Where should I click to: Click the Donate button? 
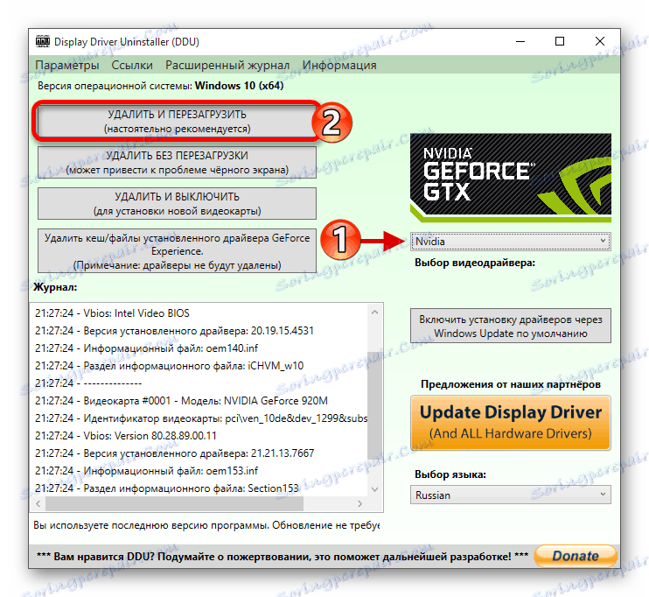click(x=576, y=556)
